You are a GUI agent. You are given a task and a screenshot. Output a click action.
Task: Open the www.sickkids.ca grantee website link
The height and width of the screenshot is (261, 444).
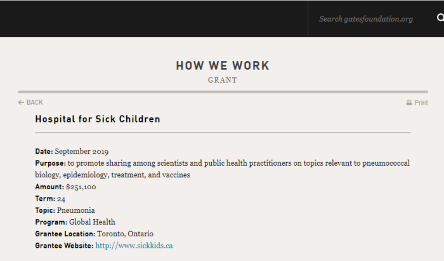pos(134,245)
